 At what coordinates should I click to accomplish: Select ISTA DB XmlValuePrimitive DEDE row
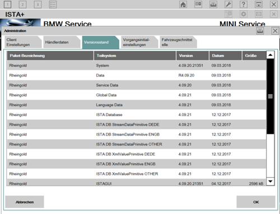pos(137,154)
